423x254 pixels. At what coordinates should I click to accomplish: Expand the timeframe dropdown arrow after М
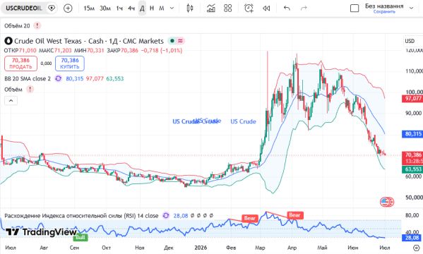click(172, 8)
